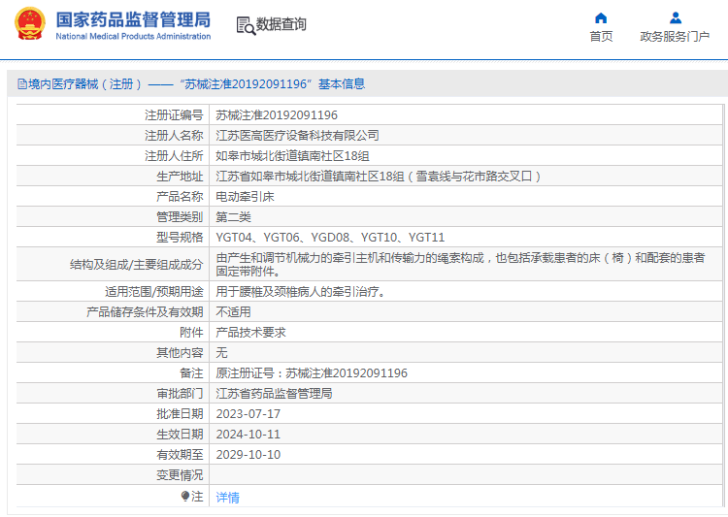Click the national emblem logo icon
Viewport: 728px width, 517px height.
tap(30, 23)
